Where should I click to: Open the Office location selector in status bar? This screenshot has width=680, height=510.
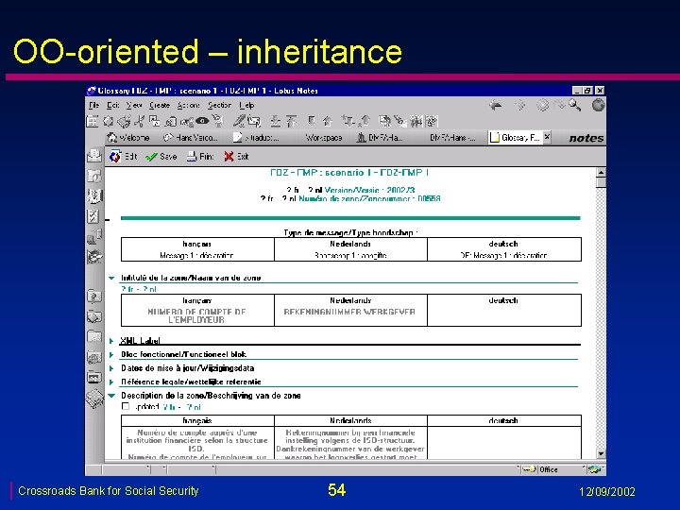(x=549, y=469)
